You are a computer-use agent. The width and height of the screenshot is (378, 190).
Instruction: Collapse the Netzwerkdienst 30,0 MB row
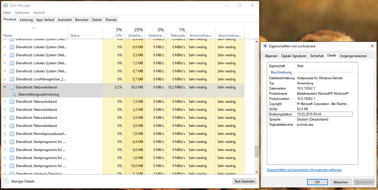coord(5,87)
